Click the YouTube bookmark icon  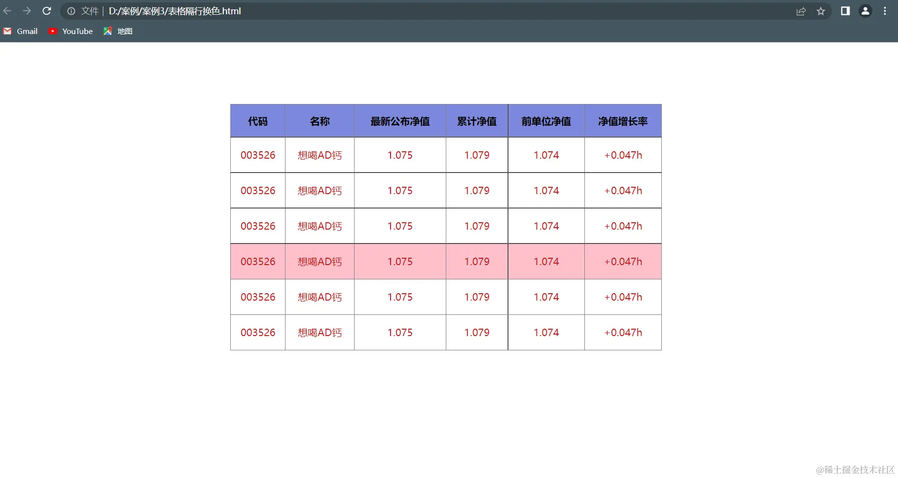[53, 31]
